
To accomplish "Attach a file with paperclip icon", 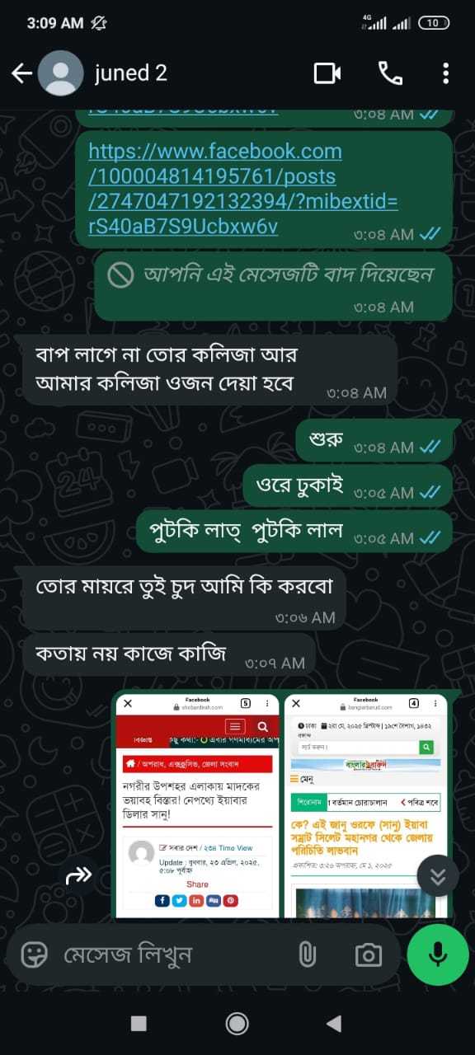I will 307,954.
